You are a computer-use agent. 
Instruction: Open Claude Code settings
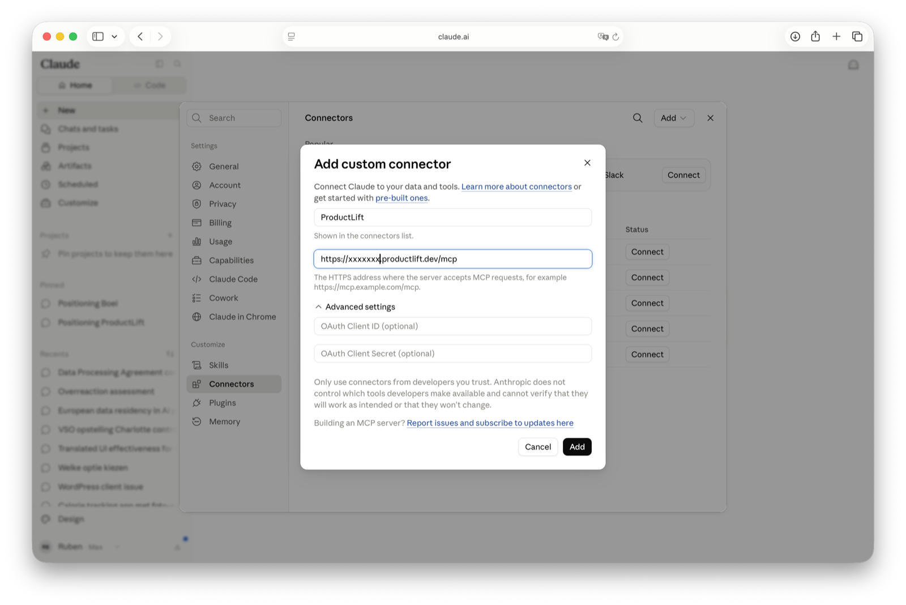(x=234, y=279)
